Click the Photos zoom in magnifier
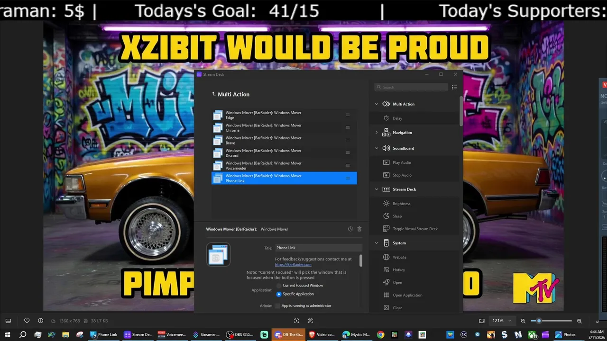Screen dimensions: 607x341 (x=579, y=321)
